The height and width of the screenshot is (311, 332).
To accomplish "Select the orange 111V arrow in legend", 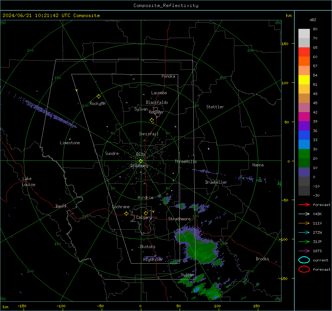I will [x=304, y=223].
